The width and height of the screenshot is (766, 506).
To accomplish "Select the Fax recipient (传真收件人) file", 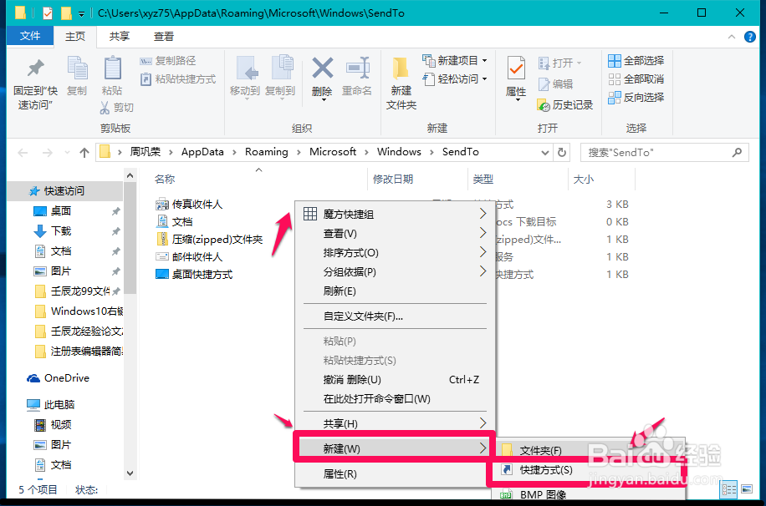I will click(x=189, y=204).
